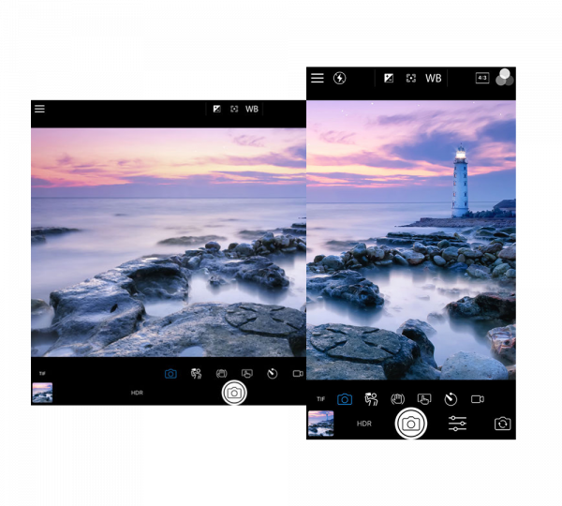
Task: Toggle HDR in right camera view
Action: pyautogui.click(x=364, y=424)
